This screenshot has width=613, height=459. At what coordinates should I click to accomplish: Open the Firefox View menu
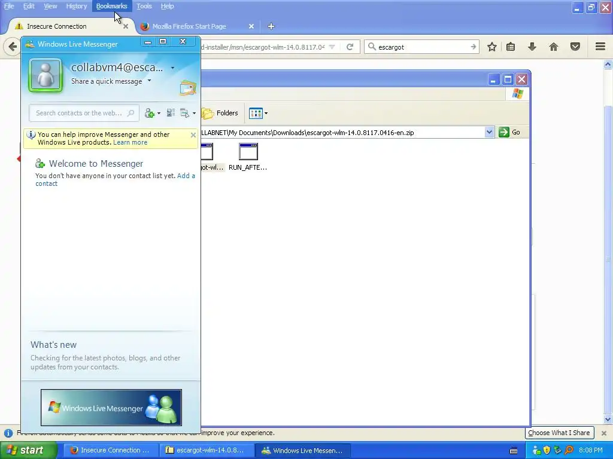pyautogui.click(x=50, y=6)
